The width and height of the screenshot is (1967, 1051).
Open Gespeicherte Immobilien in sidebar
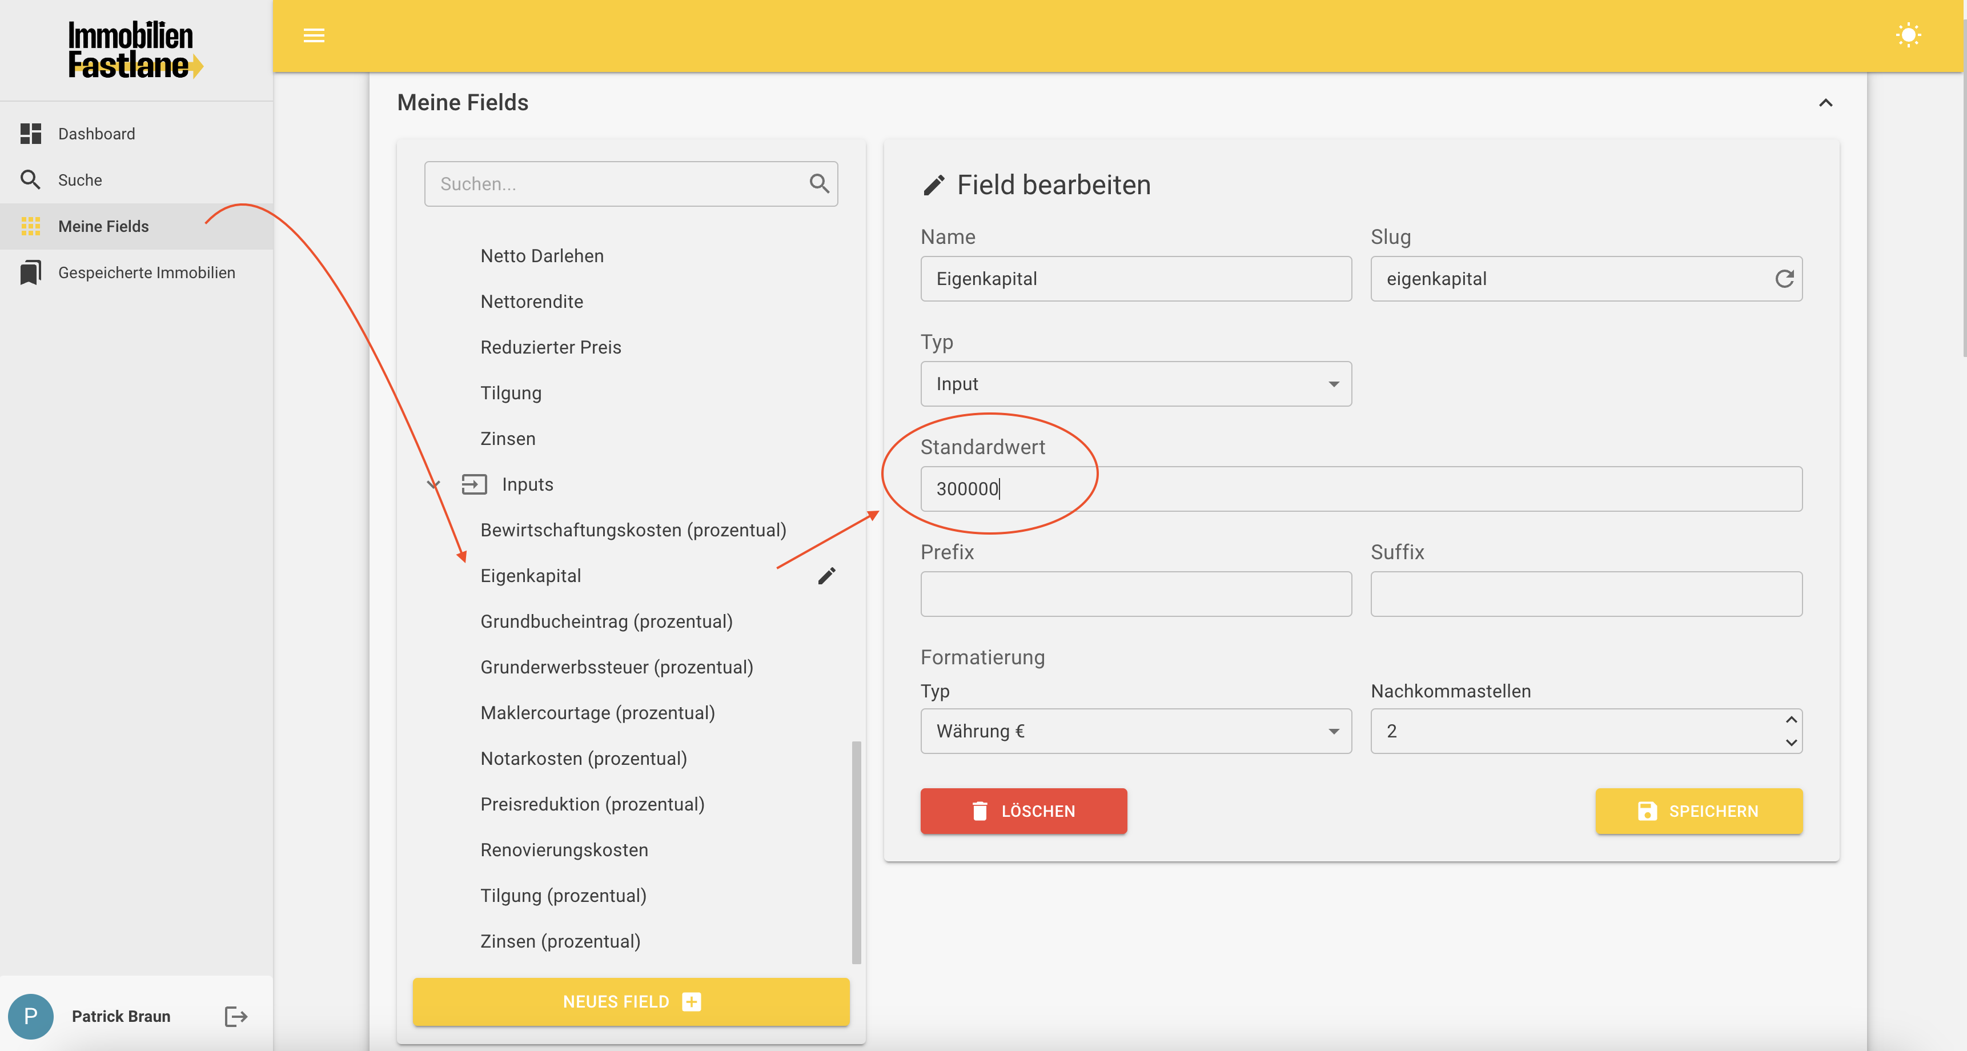[x=146, y=272]
